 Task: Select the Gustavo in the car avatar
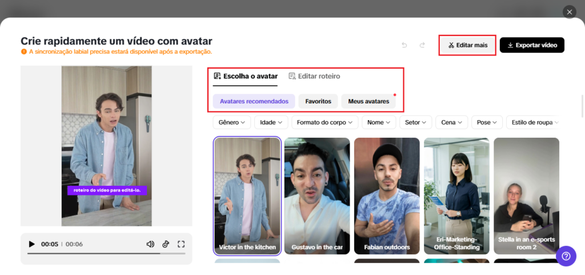pos(317,196)
